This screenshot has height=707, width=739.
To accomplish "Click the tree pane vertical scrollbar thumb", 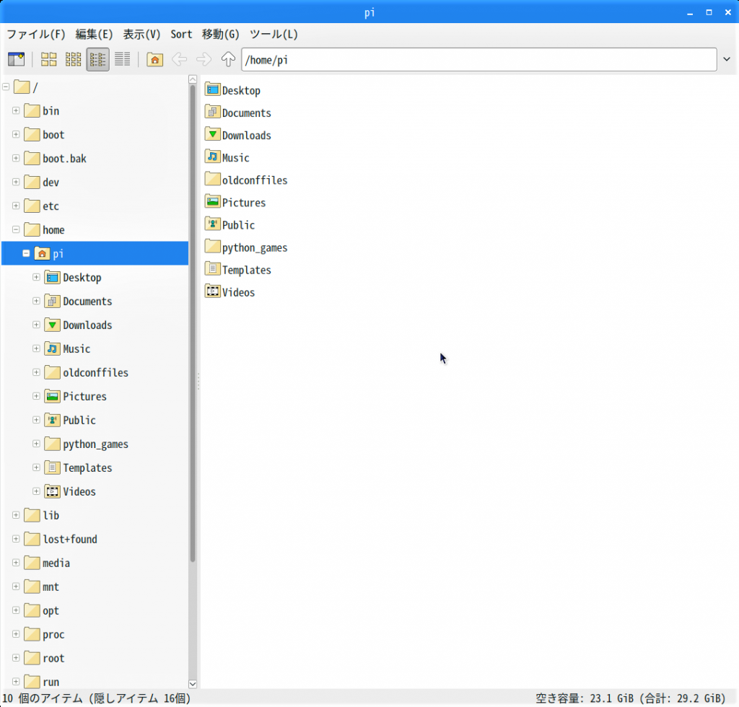I will (192, 323).
